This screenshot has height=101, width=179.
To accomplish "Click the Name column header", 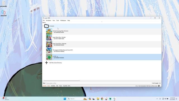I will (44, 22).
